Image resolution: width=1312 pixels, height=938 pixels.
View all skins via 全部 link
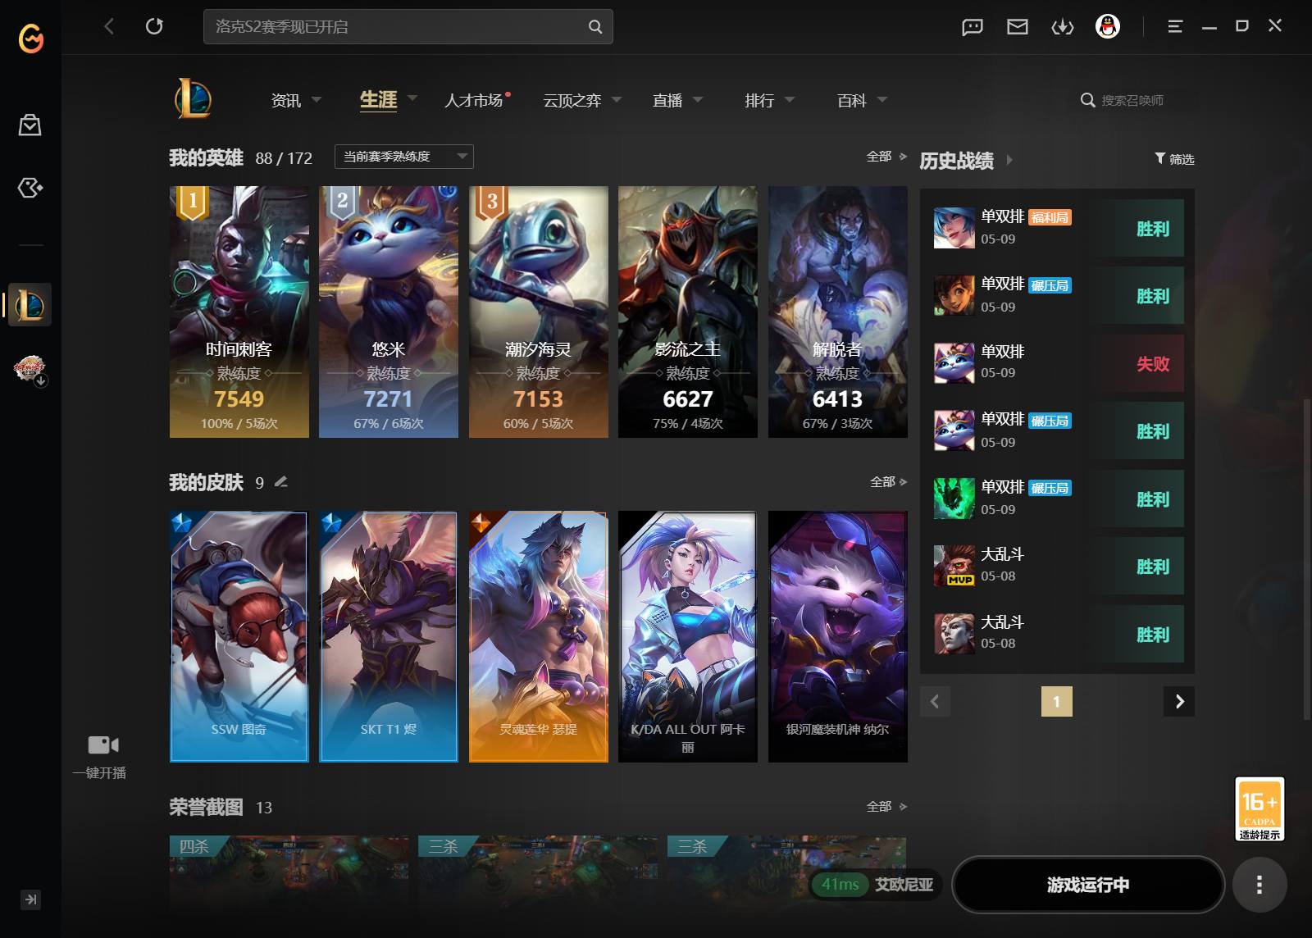click(x=888, y=481)
